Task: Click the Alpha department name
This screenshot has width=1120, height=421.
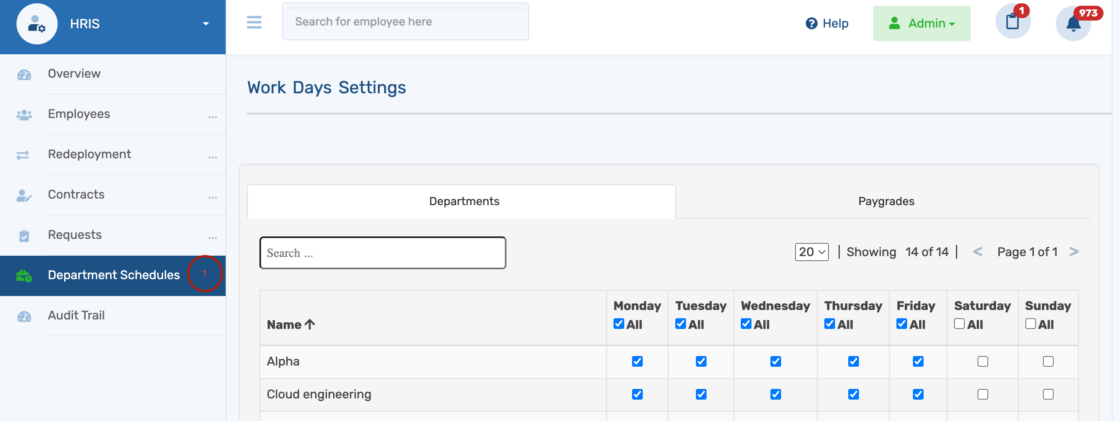Action: click(283, 361)
